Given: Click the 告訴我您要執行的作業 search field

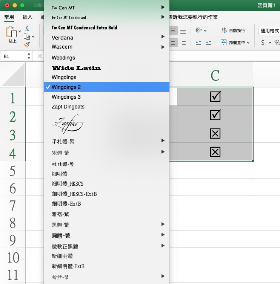Looking at the screenshot, I should pos(194,17).
